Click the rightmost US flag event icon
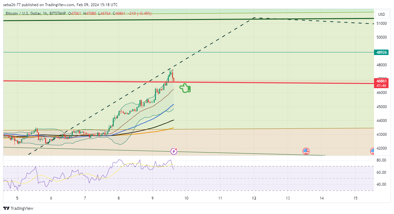 [x=373, y=151]
